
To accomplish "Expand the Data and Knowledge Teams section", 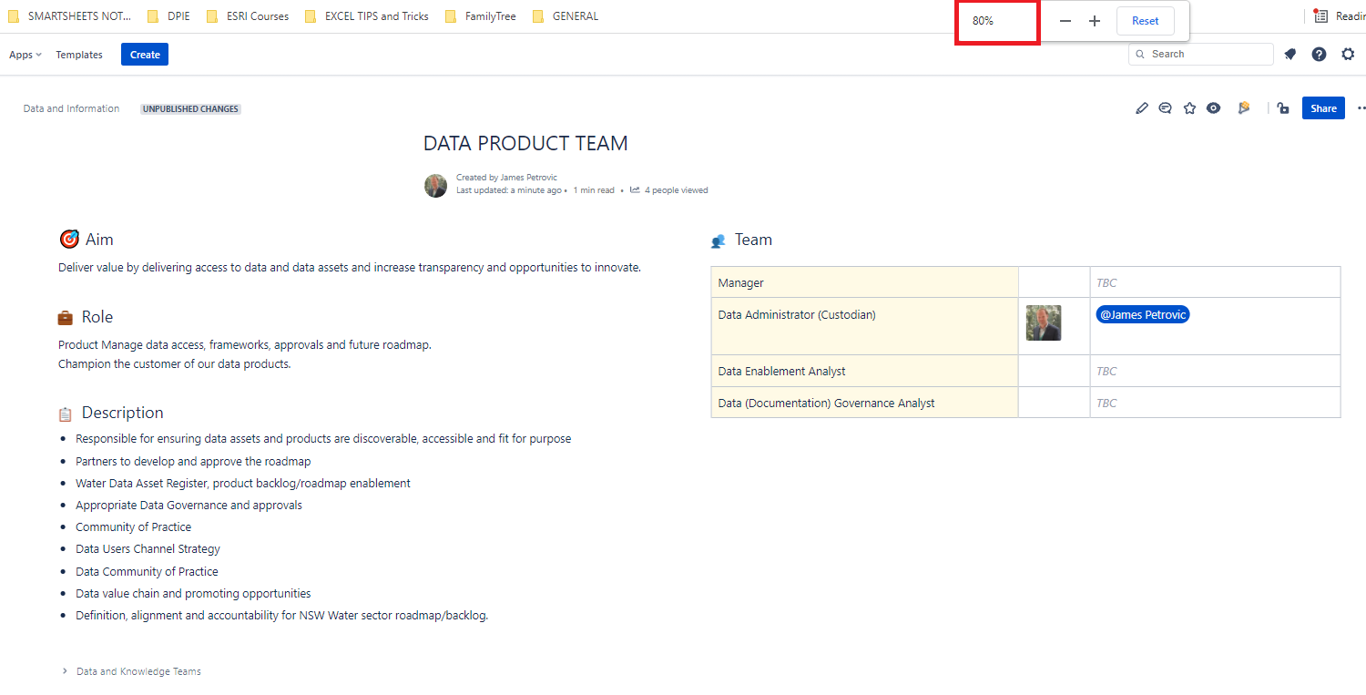I will [x=64, y=670].
